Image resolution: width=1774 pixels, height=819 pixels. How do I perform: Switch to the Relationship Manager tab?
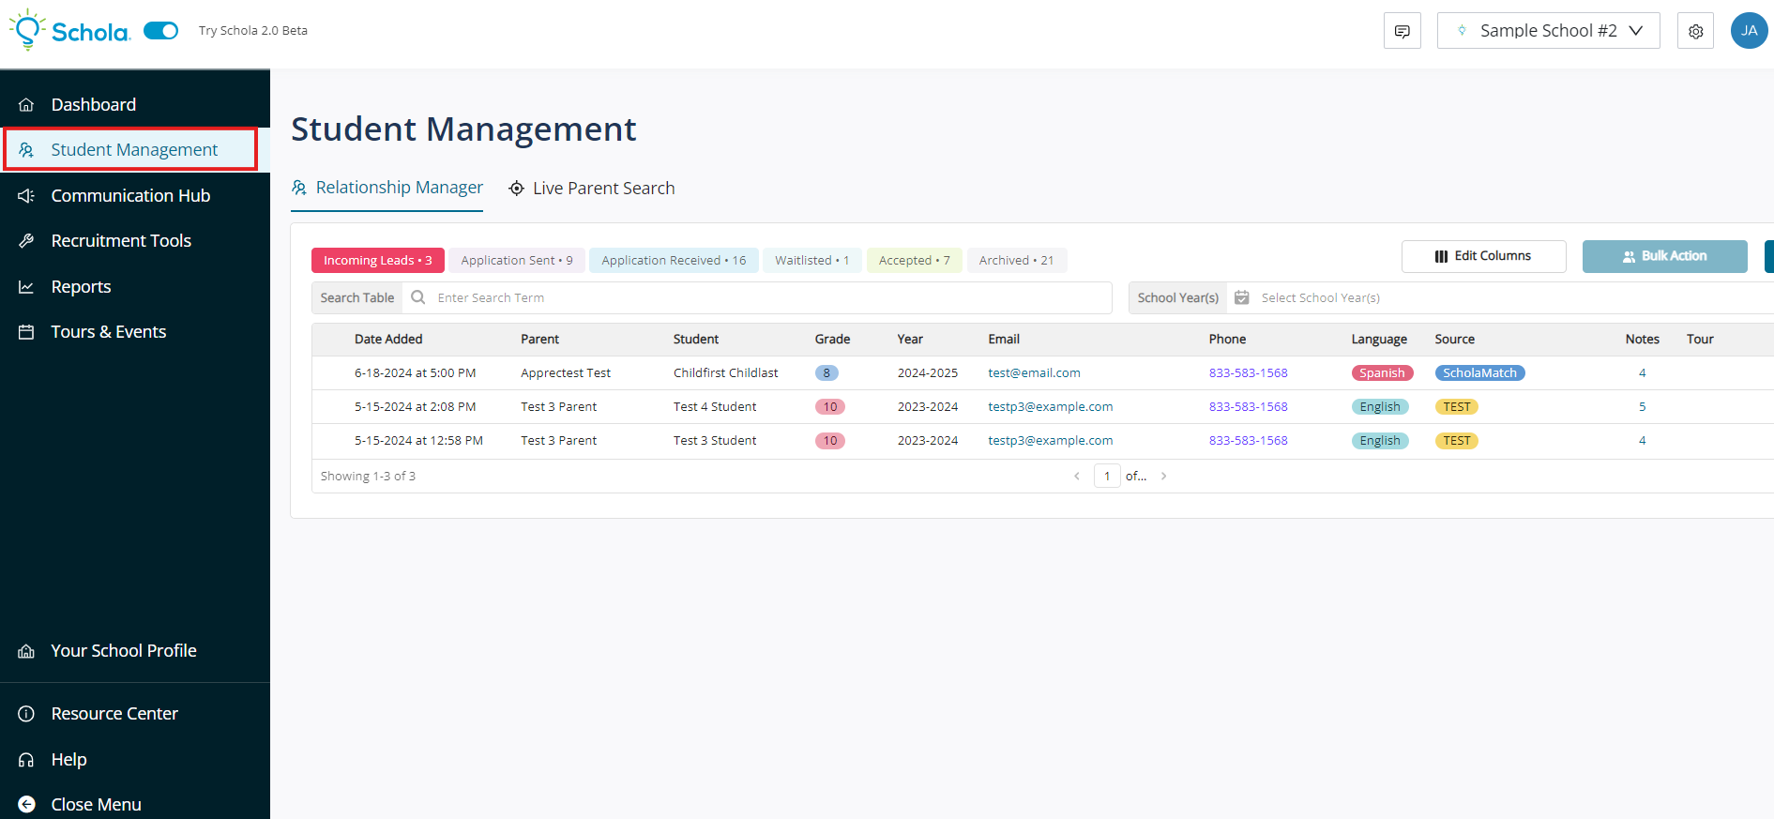click(387, 188)
